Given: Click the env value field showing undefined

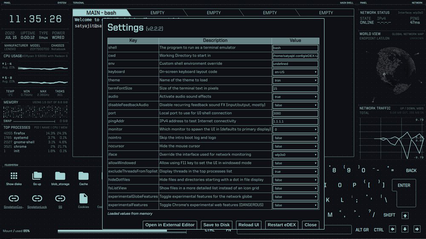Looking at the screenshot, I should 295,64.
